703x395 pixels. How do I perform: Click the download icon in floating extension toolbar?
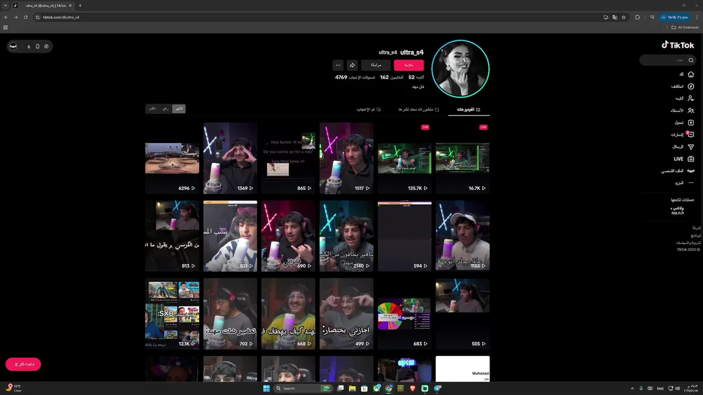pos(29,46)
